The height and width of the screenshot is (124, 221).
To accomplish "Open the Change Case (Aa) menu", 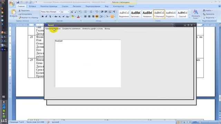I will [x=68, y=17].
